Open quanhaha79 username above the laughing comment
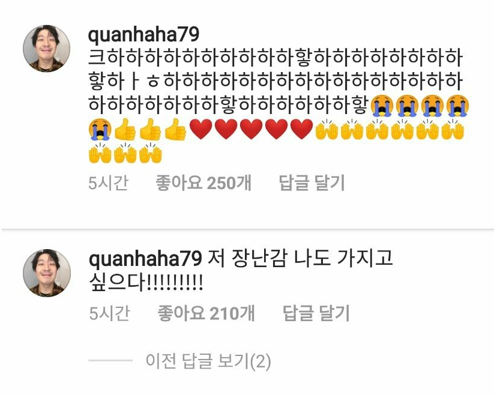This screenshot has height=395, width=494. [143, 35]
